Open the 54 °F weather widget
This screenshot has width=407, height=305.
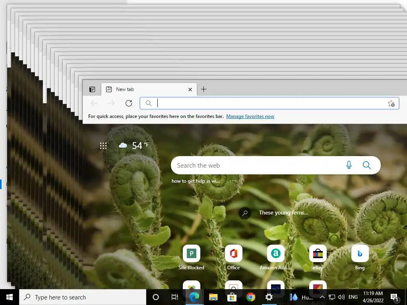(134, 145)
